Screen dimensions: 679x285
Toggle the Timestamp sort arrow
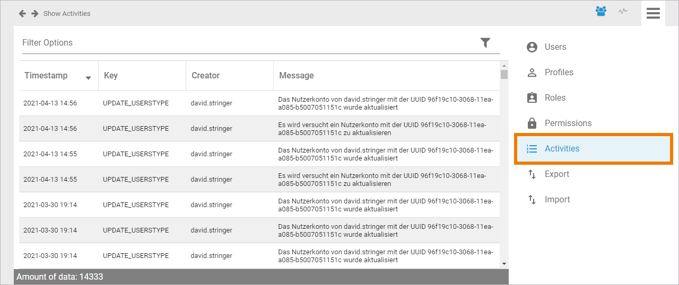point(89,78)
